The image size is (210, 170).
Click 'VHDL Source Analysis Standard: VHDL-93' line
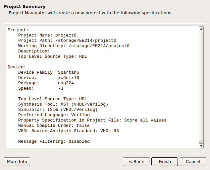click(69, 131)
